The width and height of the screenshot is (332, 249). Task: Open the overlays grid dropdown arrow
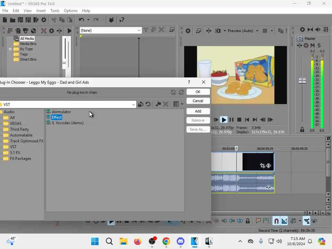pyautogui.click(x=272, y=31)
